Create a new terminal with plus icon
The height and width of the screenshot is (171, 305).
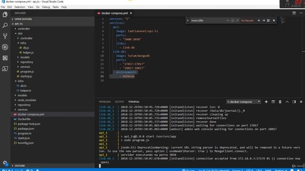(x=266, y=102)
